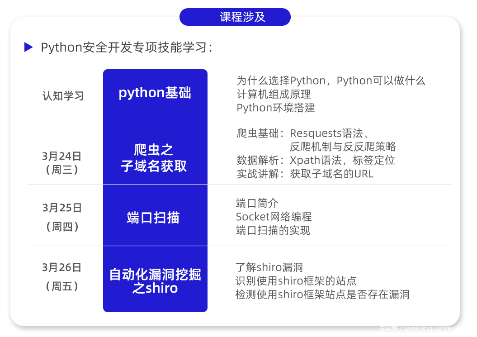Click the 了解shiro漏洞 text line
The height and width of the screenshot is (337, 477).
click(x=269, y=267)
